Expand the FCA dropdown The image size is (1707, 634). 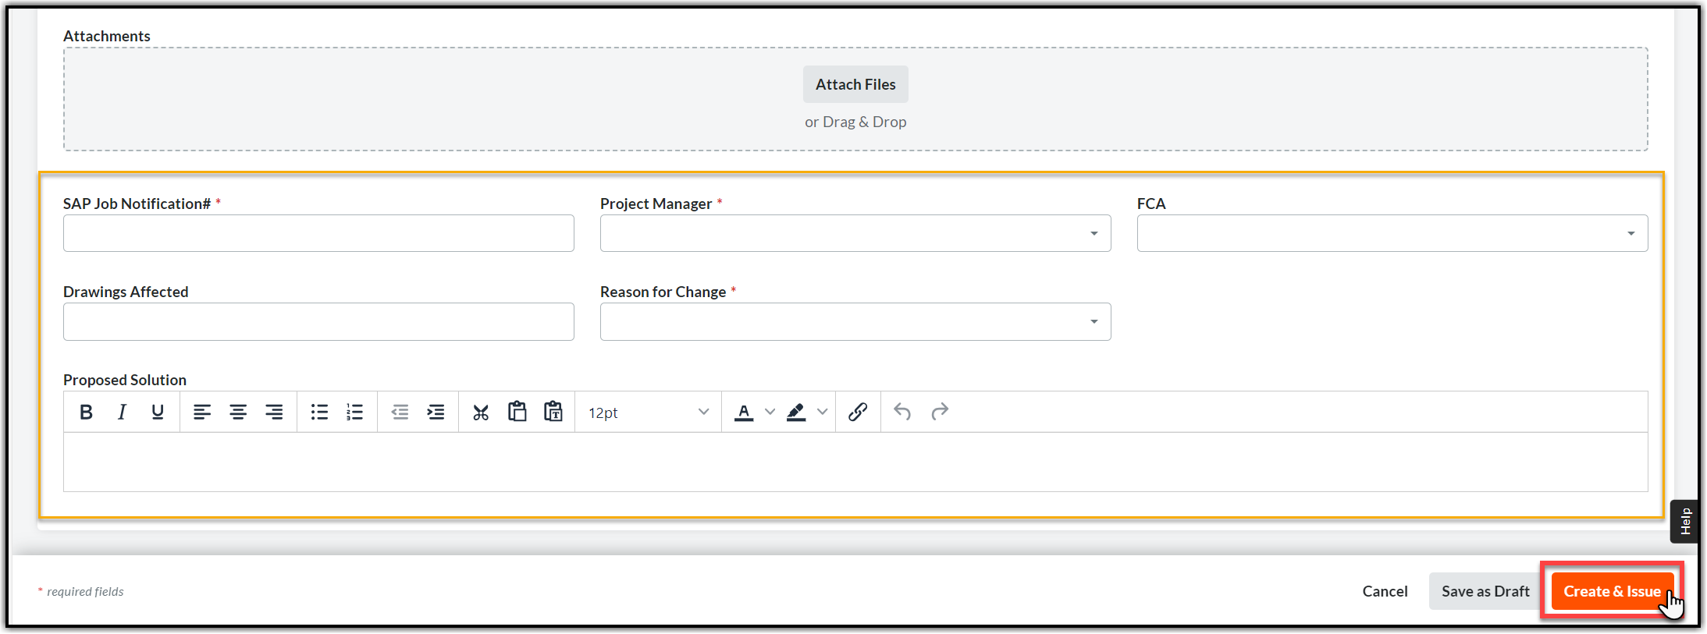point(1392,233)
